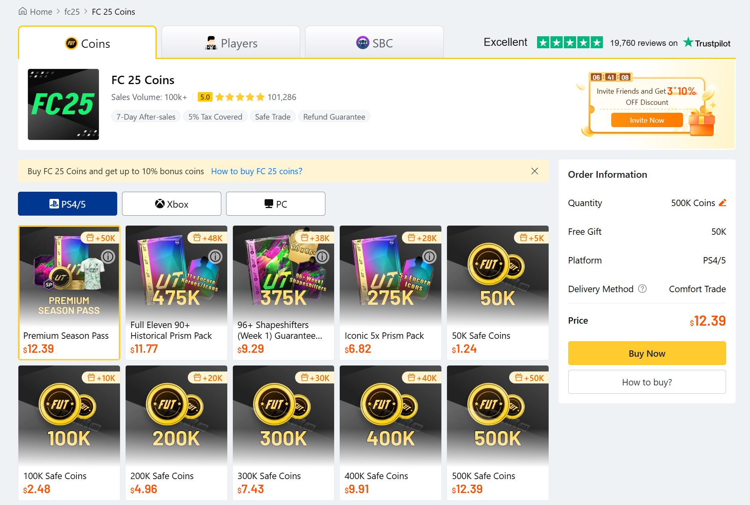
Task: Choose the 50K Safe Coins card
Action: coord(498,293)
